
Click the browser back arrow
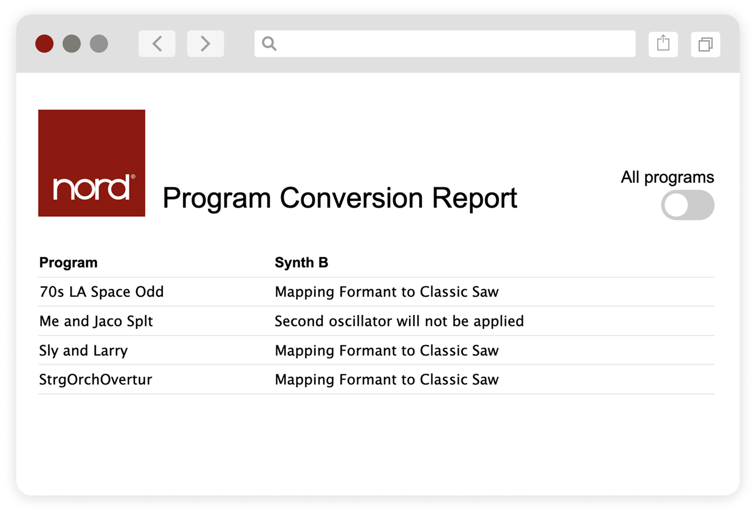(x=157, y=44)
